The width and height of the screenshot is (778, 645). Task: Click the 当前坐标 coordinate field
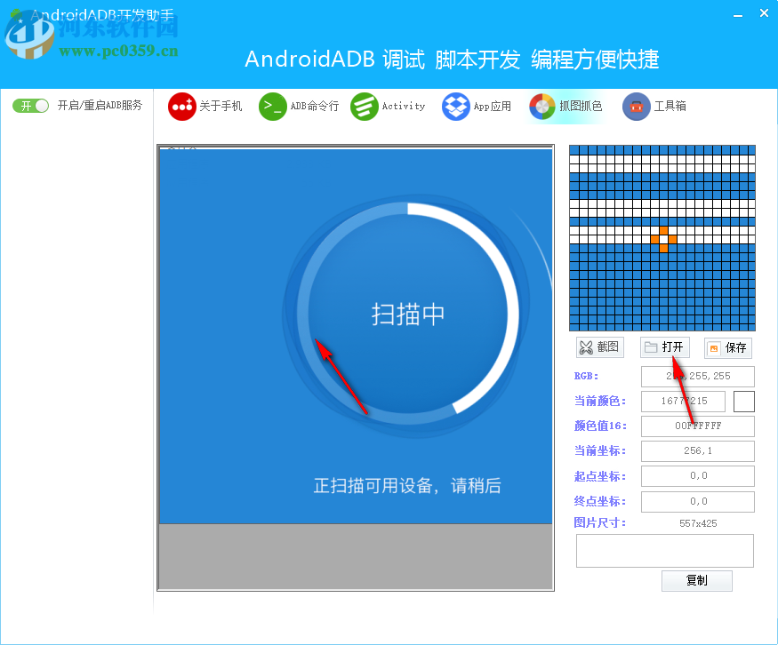pos(697,450)
